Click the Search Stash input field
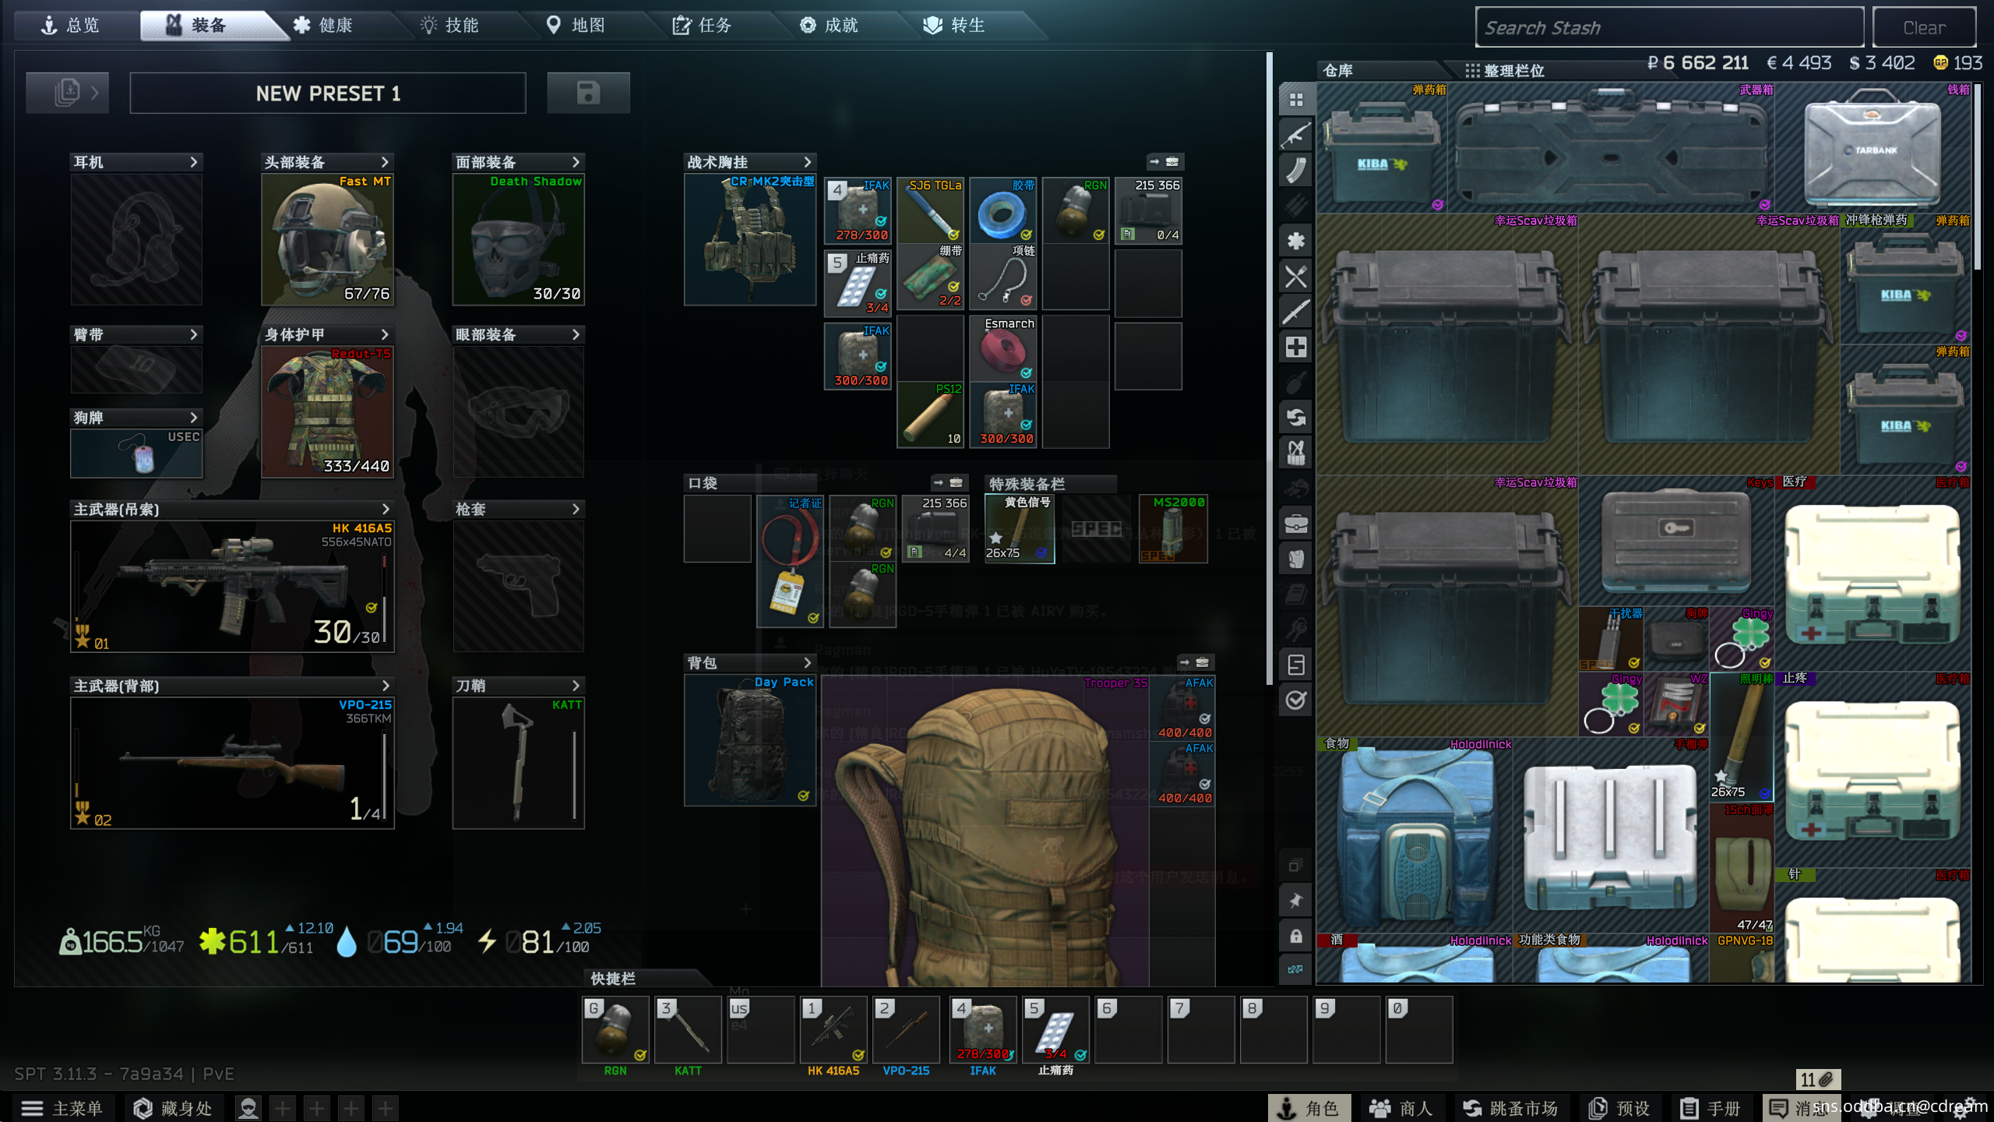 pyautogui.click(x=1669, y=27)
